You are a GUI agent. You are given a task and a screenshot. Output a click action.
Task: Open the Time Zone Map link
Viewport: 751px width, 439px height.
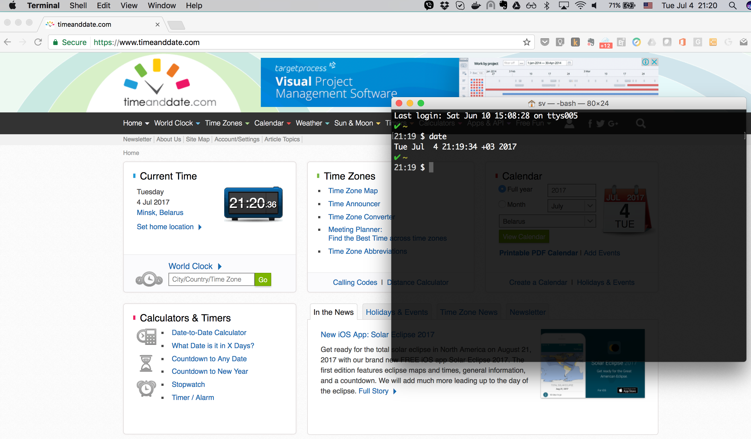pos(353,191)
